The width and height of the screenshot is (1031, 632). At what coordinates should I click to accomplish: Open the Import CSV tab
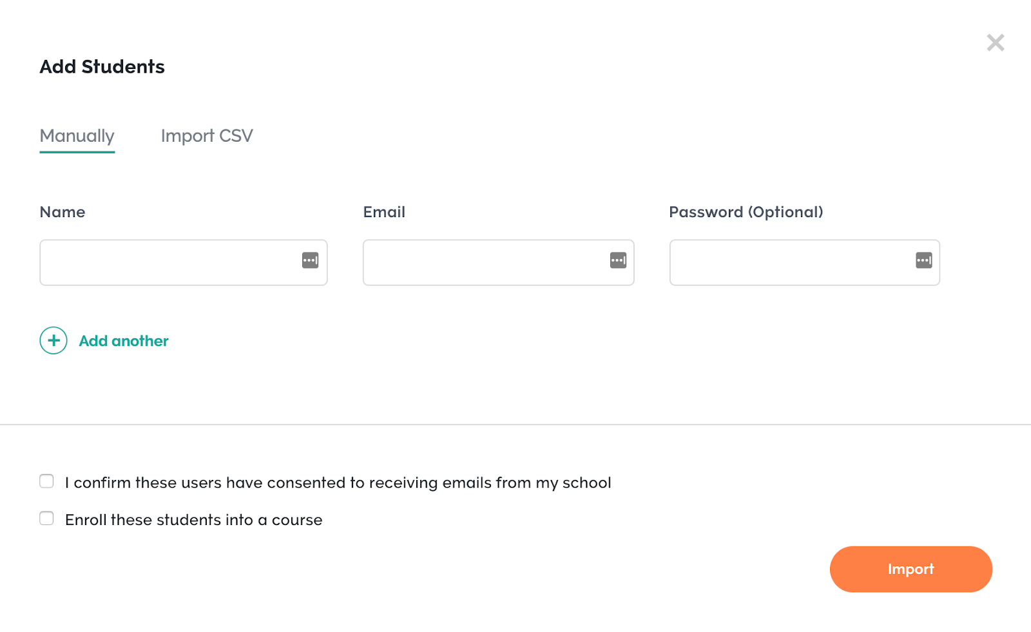pos(207,136)
